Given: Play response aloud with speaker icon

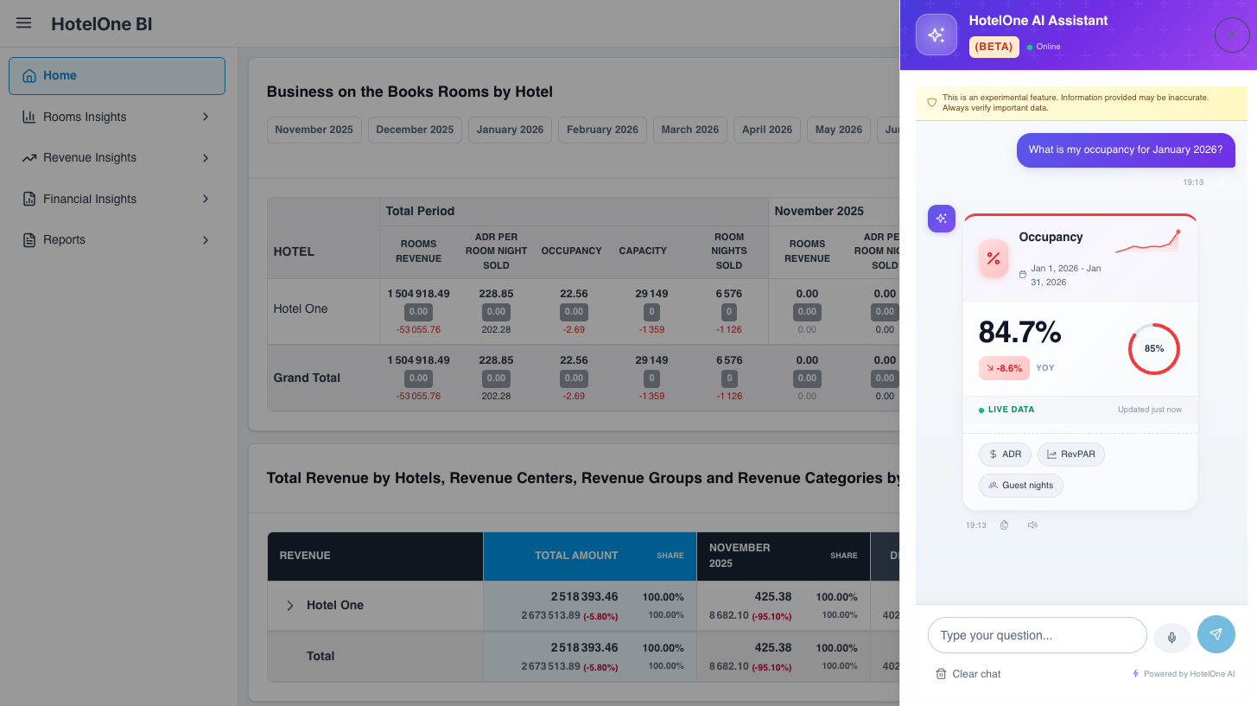Looking at the screenshot, I should 1032,525.
